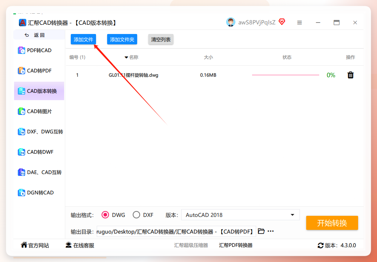
Task: Click the three-dots output directory options
Action: pos(271,231)
